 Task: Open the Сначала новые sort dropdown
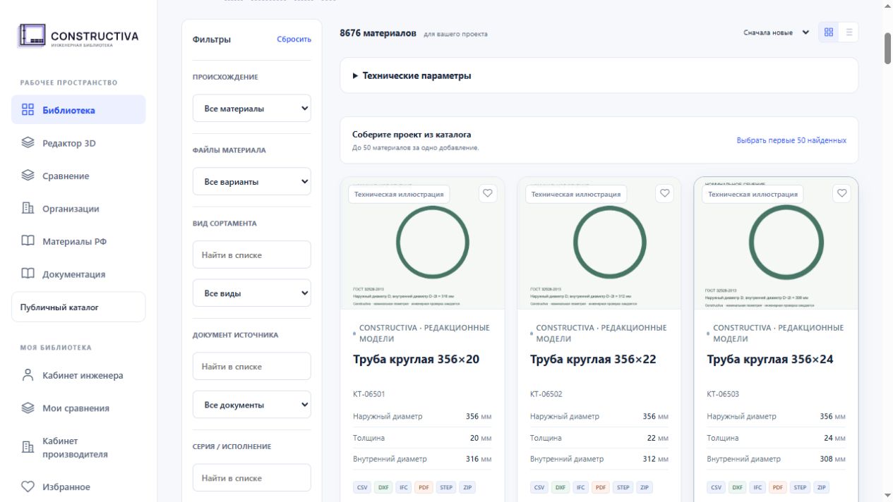[776, 32]
